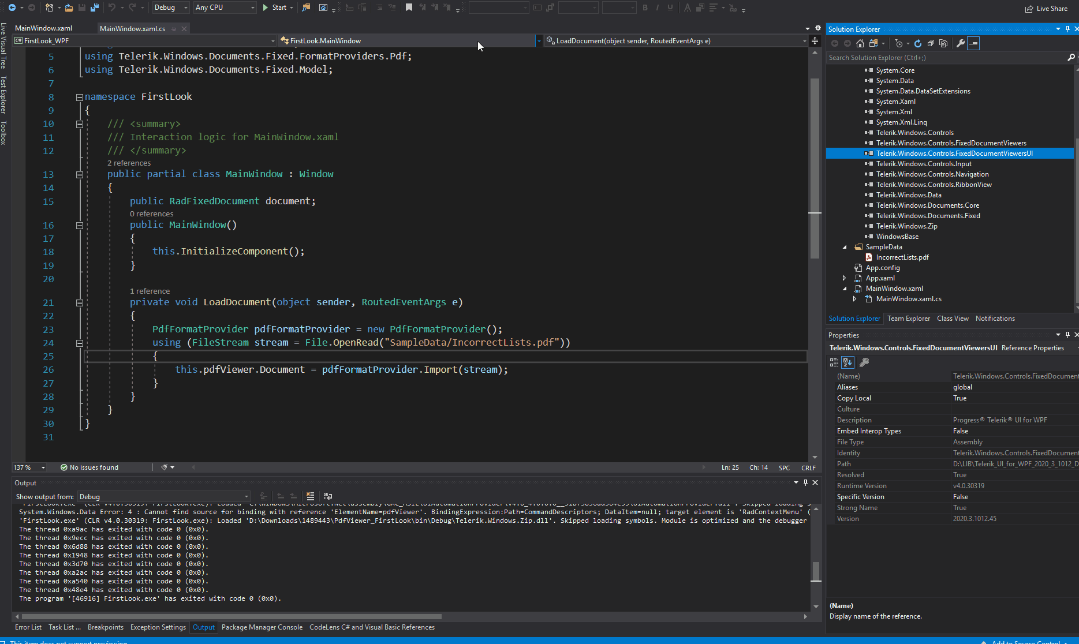Toggle Word Wrap in Output panel

(x=328, y=496)
